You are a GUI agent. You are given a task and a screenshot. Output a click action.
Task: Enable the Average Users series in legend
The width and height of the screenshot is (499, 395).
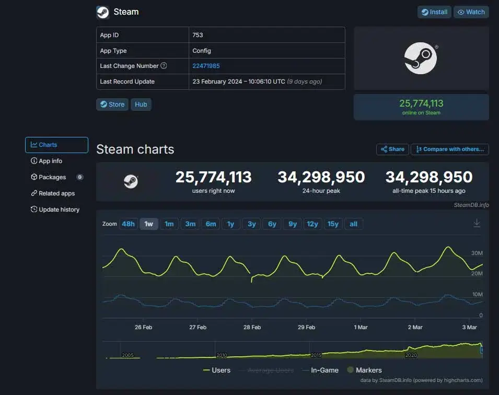point(266,370)
